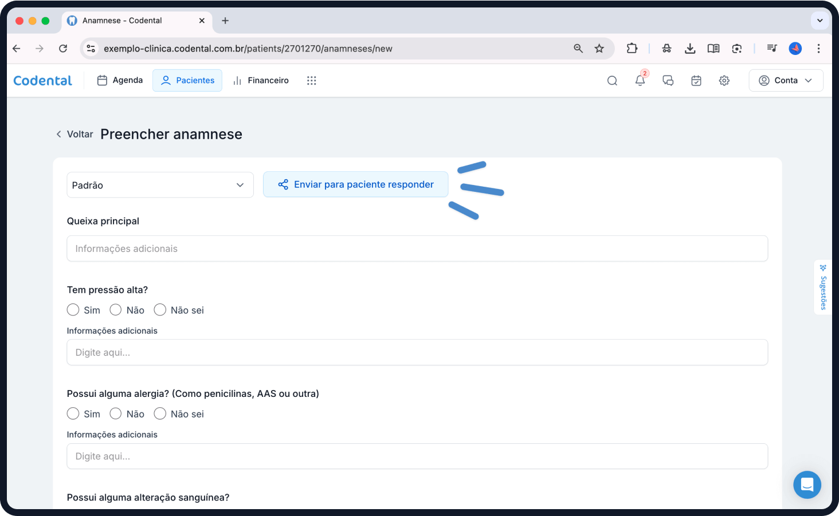Viewport: 839px width, 516px height.
Task: Click the Voltar back link
Action: click(x=75, y=134)
